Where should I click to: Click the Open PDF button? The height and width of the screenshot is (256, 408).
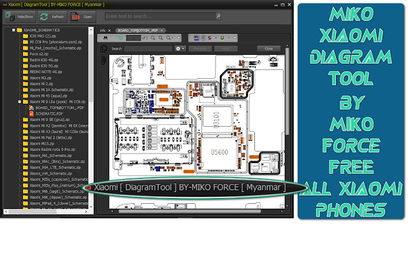click(82, 17)
